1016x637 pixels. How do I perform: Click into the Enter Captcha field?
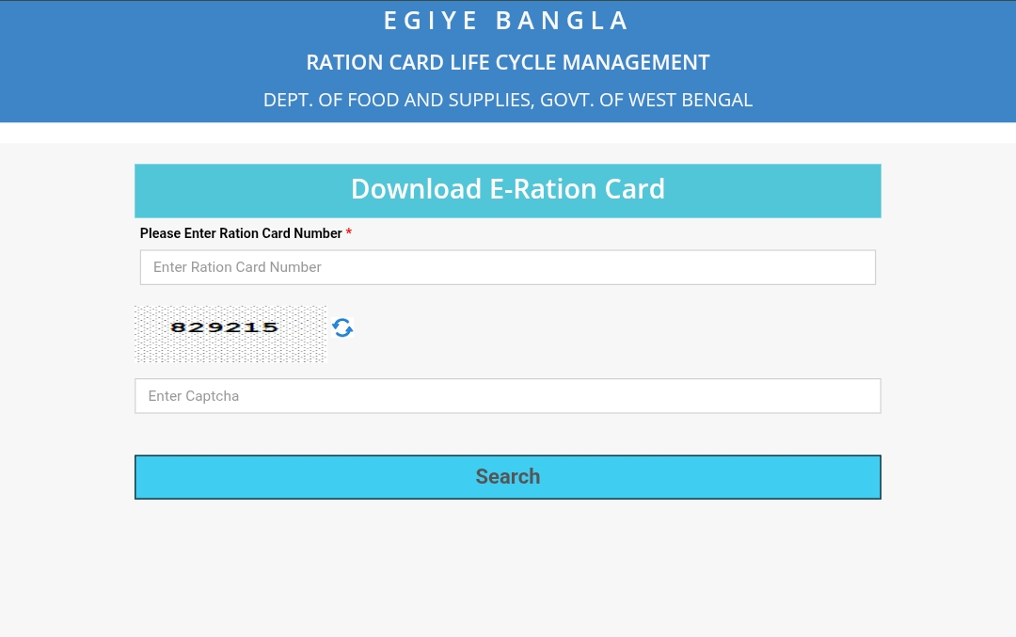(x=508, y=396)
